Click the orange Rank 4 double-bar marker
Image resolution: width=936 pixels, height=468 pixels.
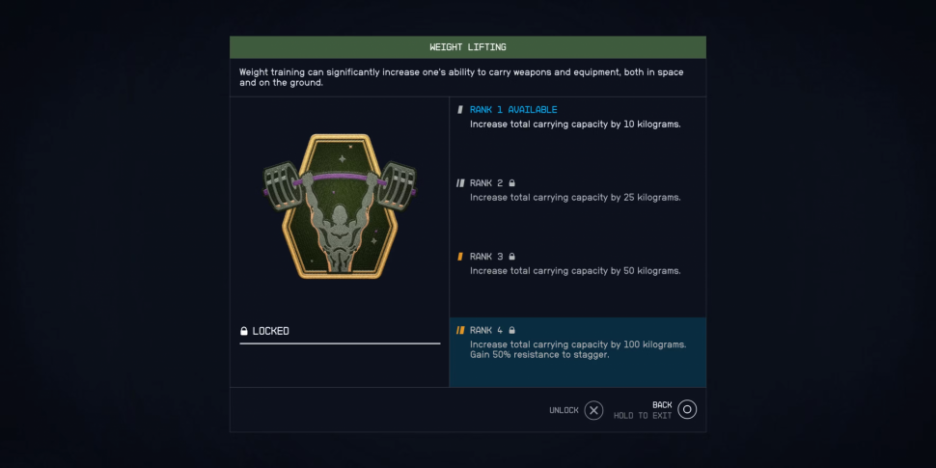point(460,330)
